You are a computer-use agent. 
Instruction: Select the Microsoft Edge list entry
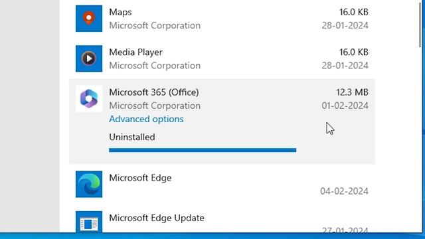coord(222,185)
